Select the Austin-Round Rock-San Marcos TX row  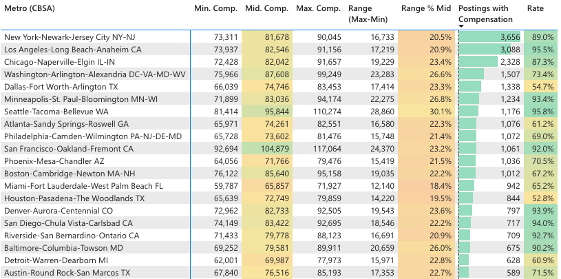(x=67, y=273)
